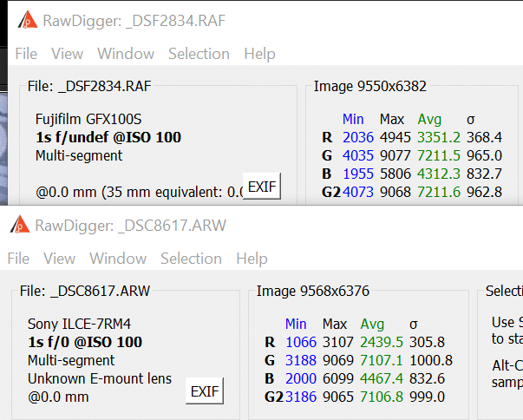The width and height of the screenshot is (523, 420).
Task: Click '1s f/0 @ISO 100' exposure text
Action: point(85,342)
